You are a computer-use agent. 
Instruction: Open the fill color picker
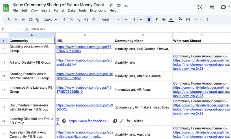[180, 20]
